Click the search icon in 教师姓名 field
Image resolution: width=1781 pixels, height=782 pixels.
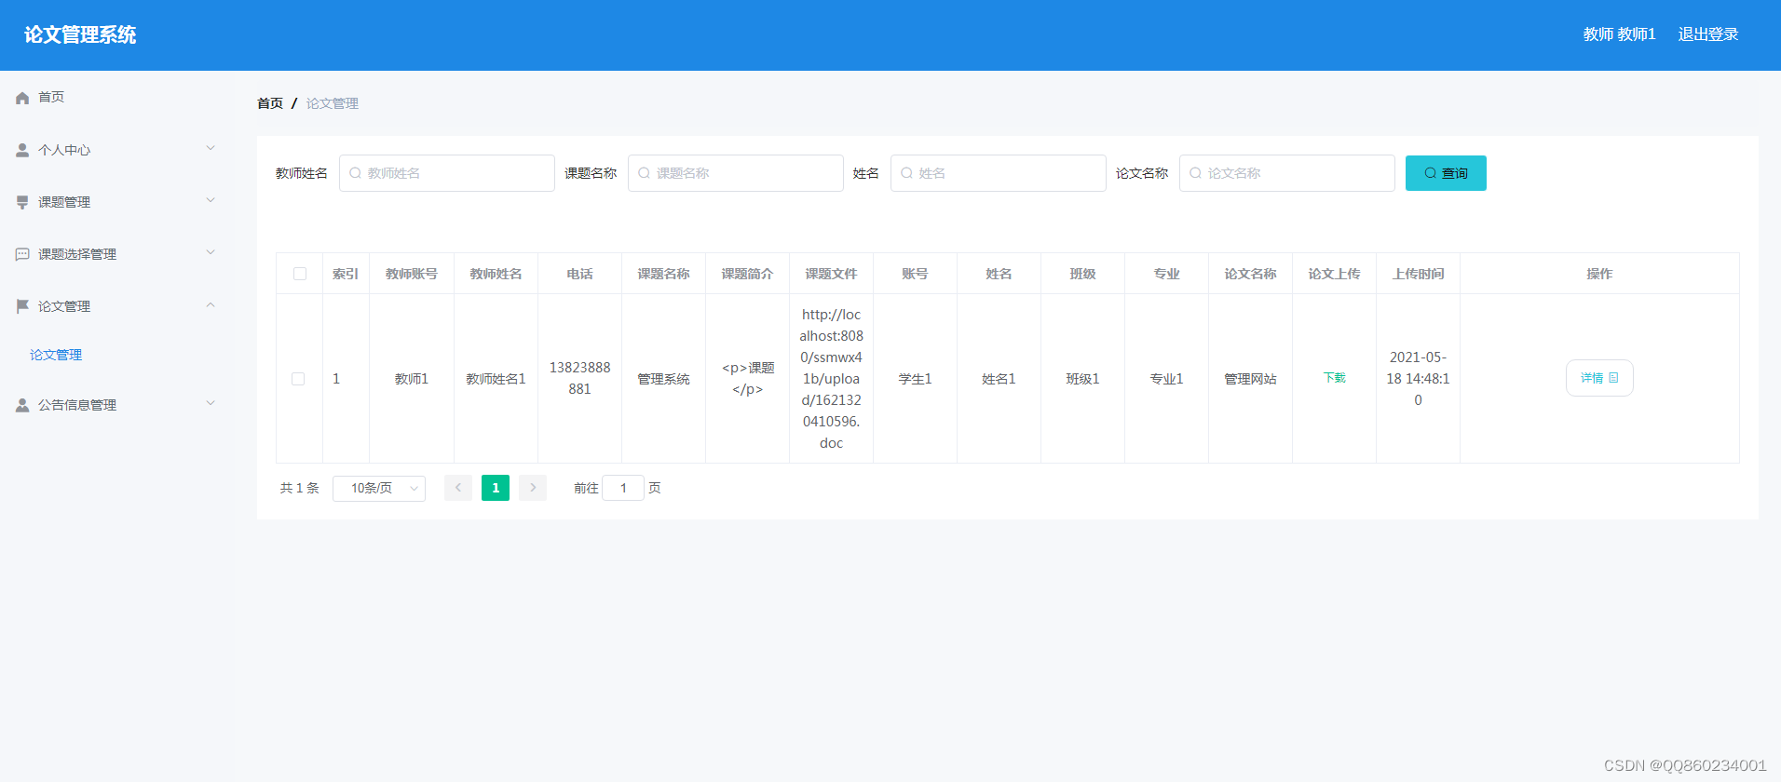coord(355,173)
